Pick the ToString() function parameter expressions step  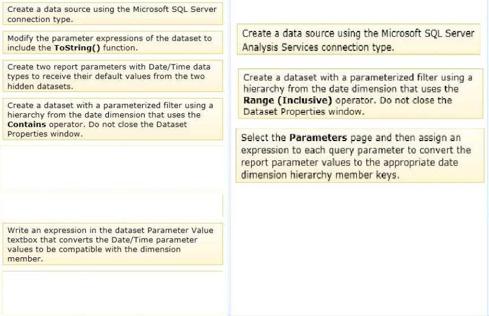[113, 43]
